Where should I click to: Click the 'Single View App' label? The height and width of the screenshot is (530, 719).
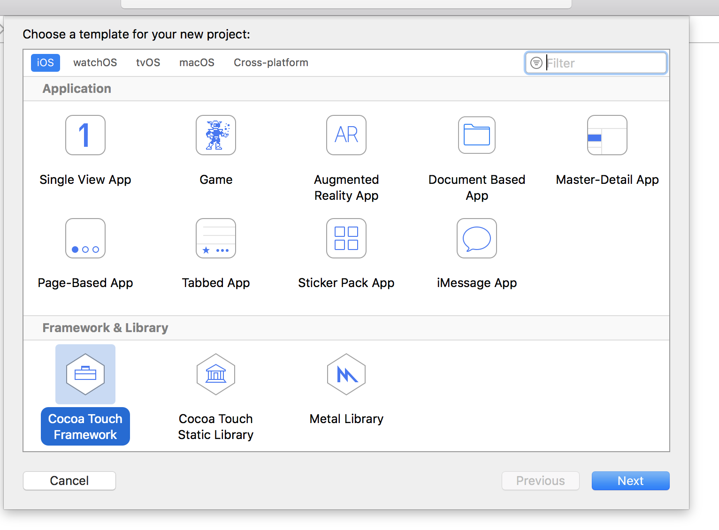(x=85, y=180)
